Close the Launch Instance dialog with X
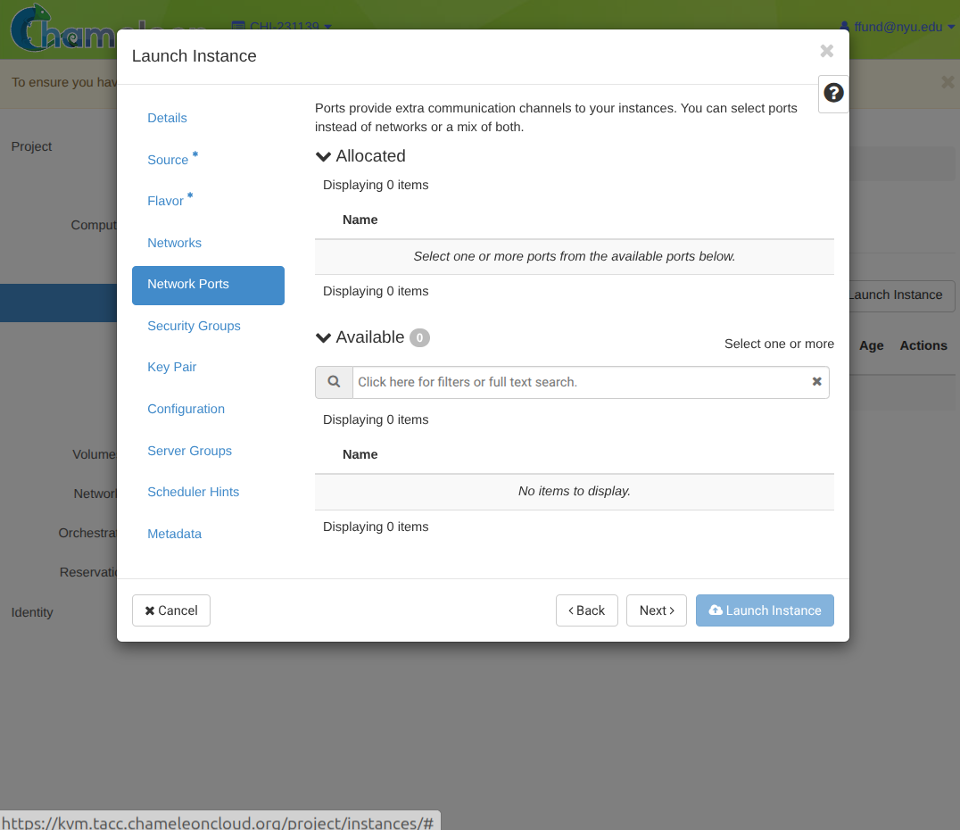 826,52
